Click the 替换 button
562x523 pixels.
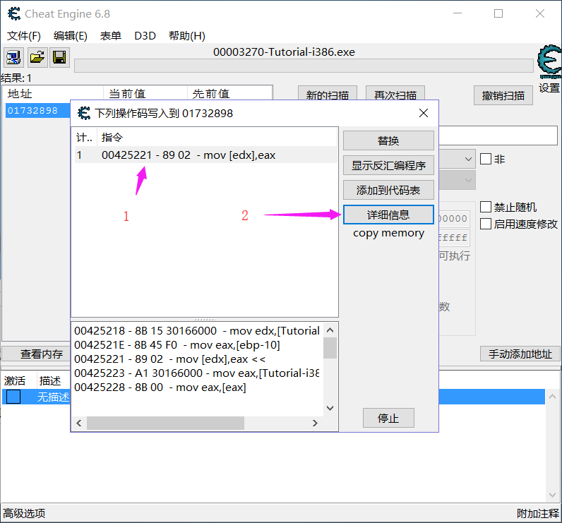click(x=388, y=140)
